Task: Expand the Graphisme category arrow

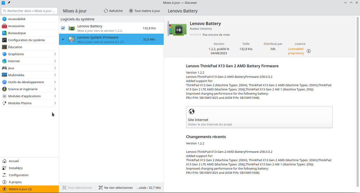Action: pos(55,54)
